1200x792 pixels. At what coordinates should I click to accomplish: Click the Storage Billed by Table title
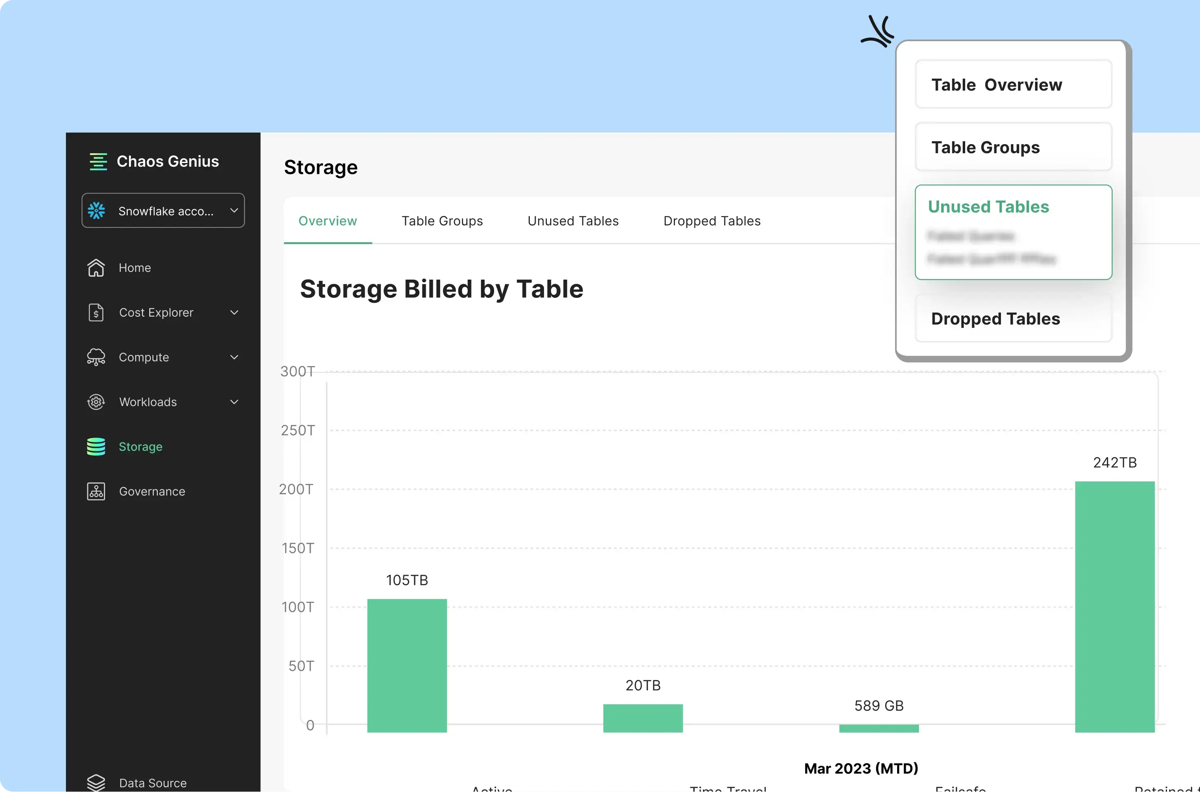442,290
